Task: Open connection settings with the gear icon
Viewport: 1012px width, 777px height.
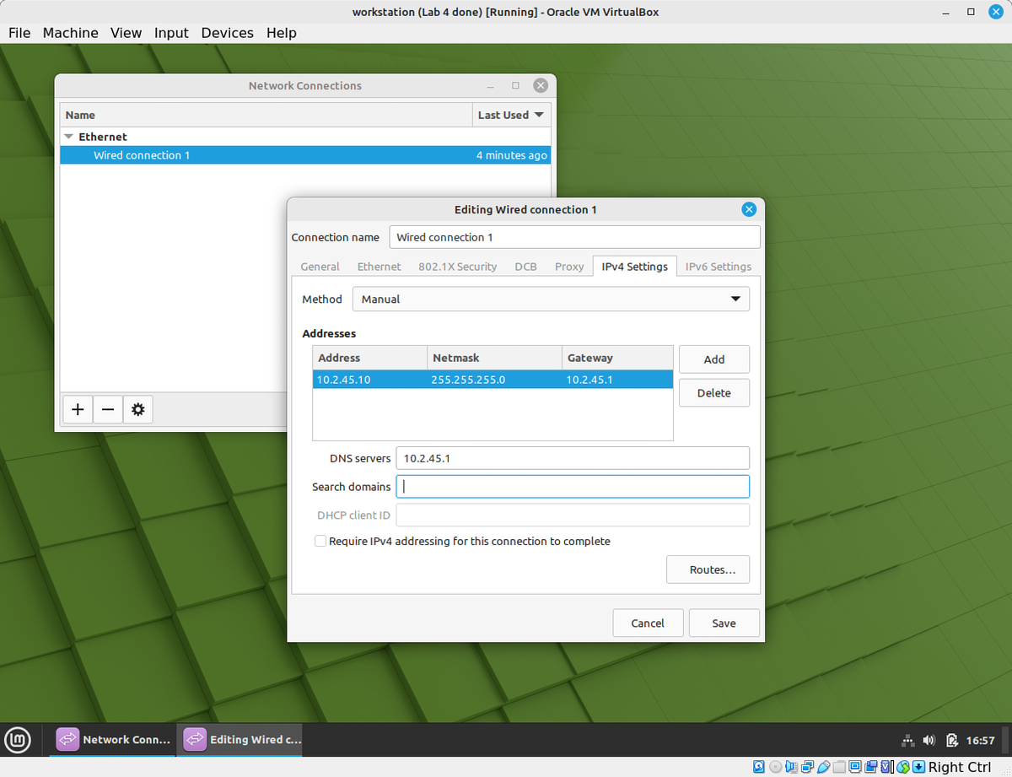Action: tap(138, 410)
